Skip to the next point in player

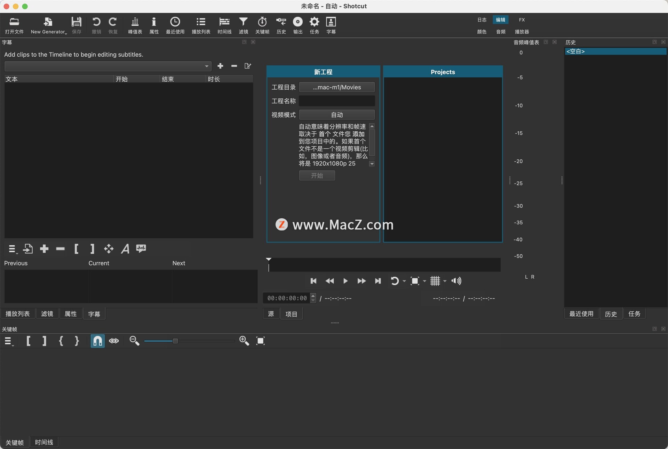tap(378, 281)
